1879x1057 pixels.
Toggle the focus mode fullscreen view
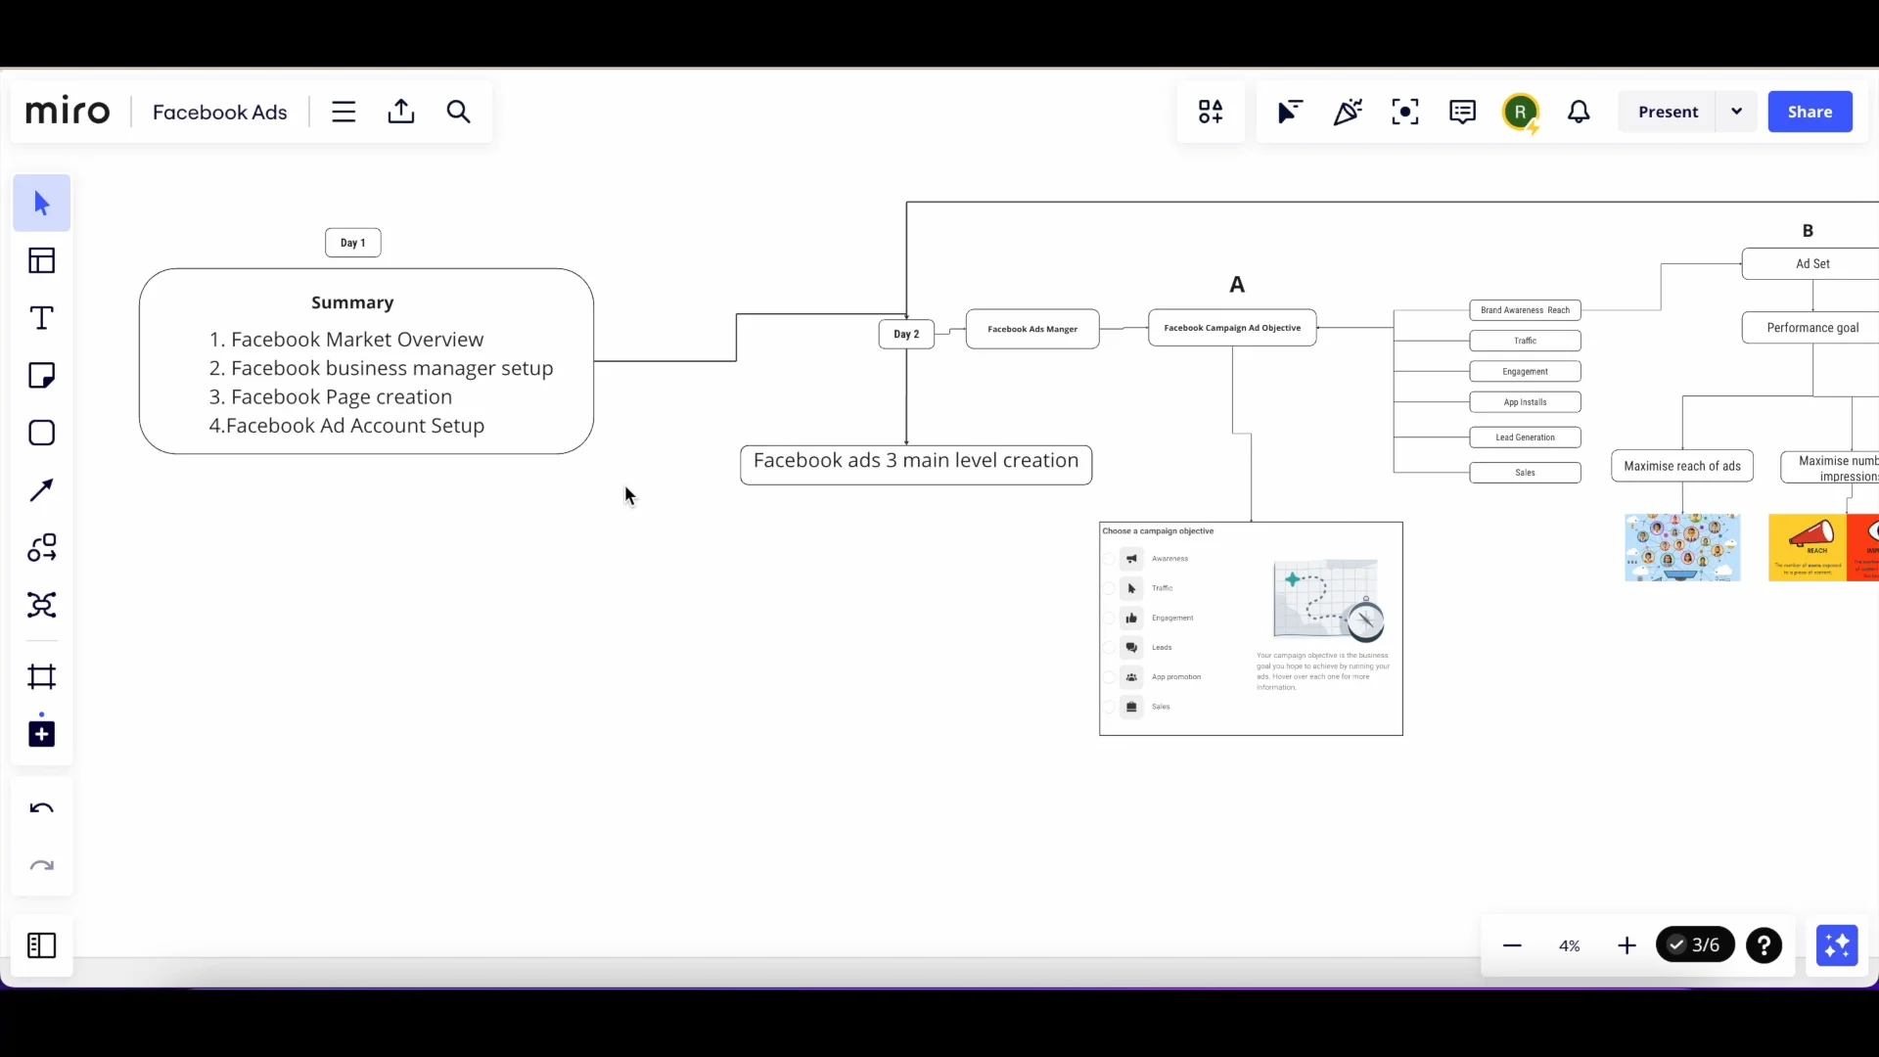[1406, 113]
